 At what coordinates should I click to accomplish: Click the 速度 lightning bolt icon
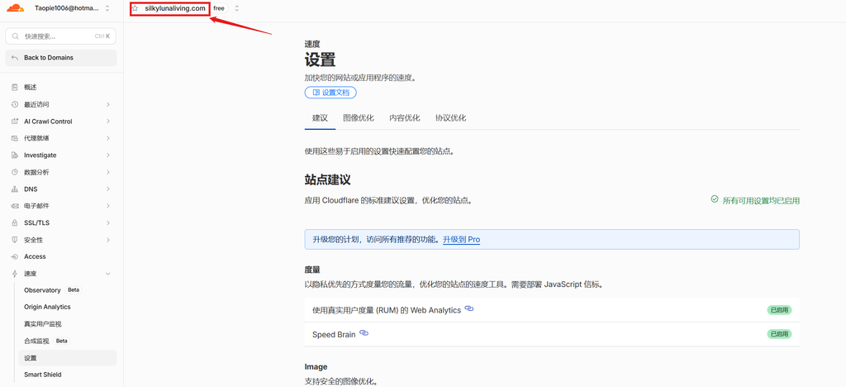[x=15, y=274]
